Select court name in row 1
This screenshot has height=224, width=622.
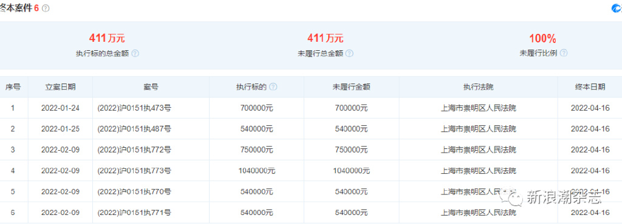[479, 108]
